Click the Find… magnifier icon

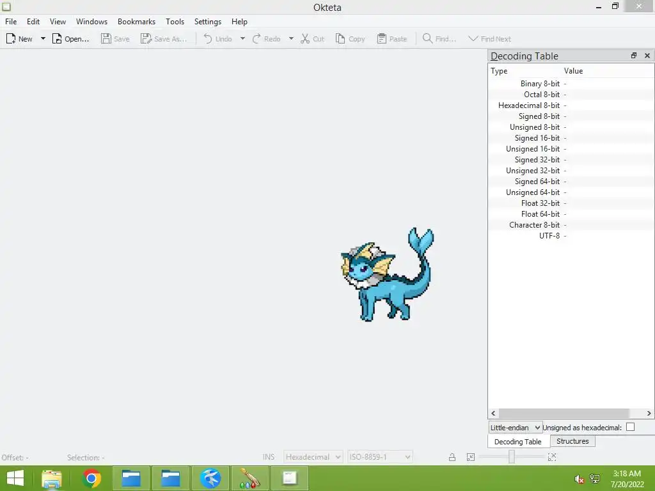(427, 39)
